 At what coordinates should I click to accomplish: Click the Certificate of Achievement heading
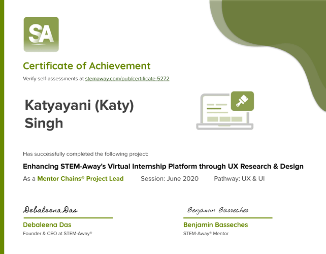[x=86, y=66]
